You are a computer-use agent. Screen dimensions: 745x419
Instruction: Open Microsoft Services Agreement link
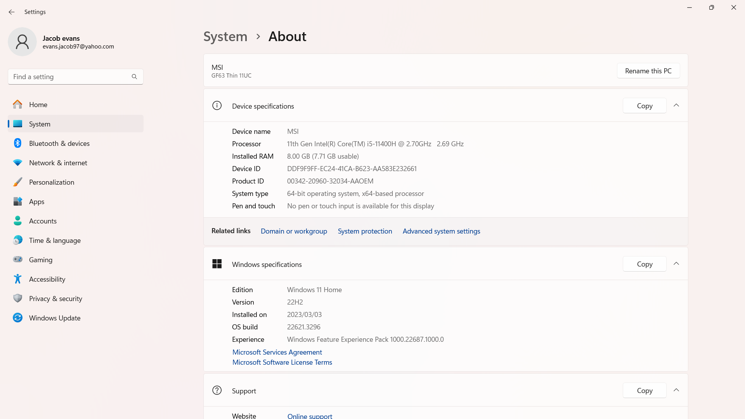tap(277, 352)
